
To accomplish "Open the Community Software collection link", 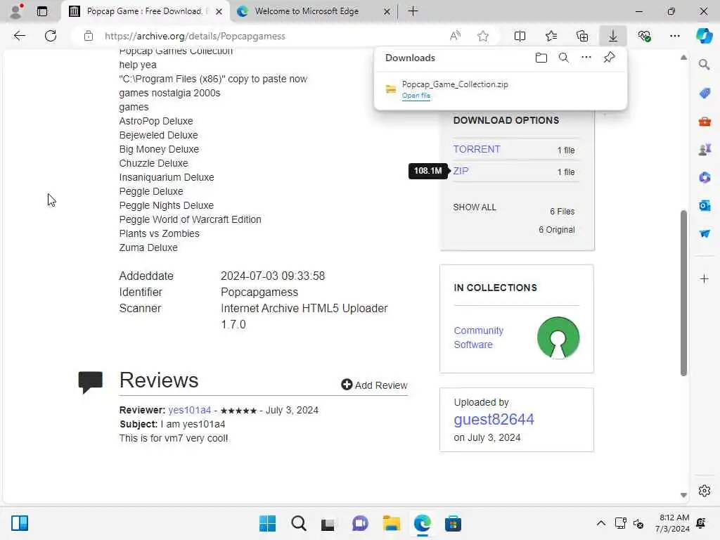I will click(x=478, y=337).
